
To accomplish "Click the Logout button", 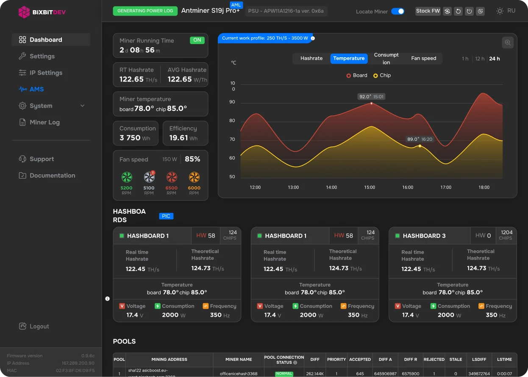I will [x=34, y=327].
